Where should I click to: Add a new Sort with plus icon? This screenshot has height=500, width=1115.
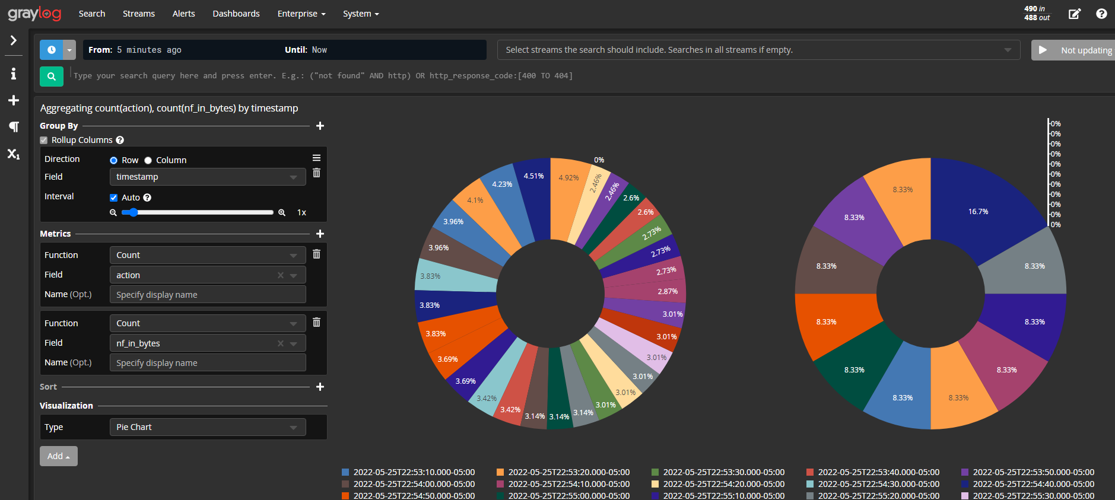320,387
